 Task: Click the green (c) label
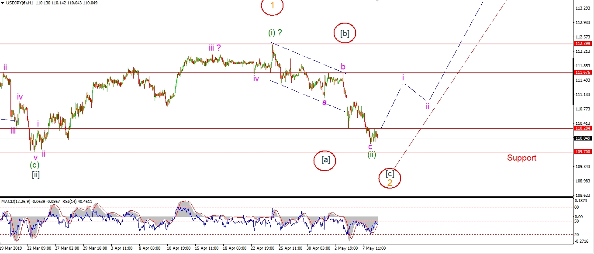35,165
